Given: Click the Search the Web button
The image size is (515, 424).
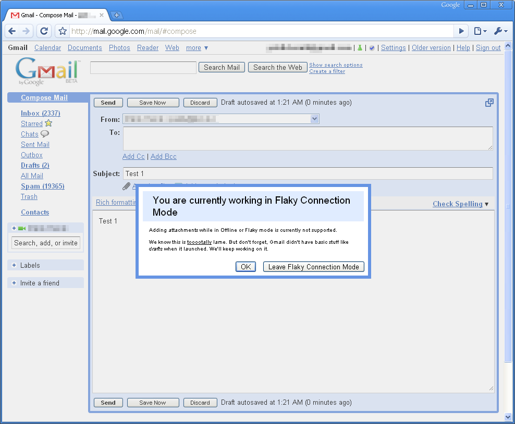Looking at the screenshot, I should 277,67.
